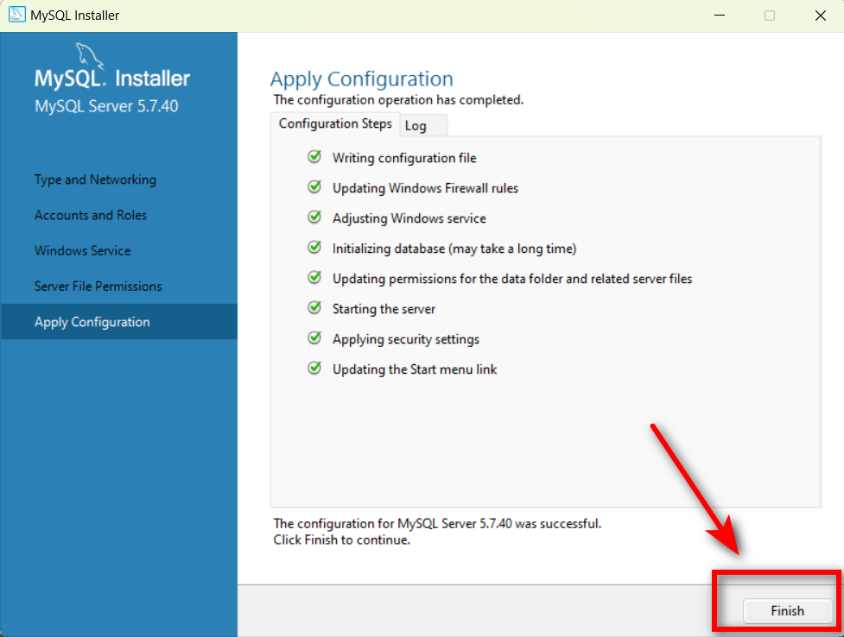Click the disabled maximize window button
This screenshot has width=844, height=637.
coord(770,15)
